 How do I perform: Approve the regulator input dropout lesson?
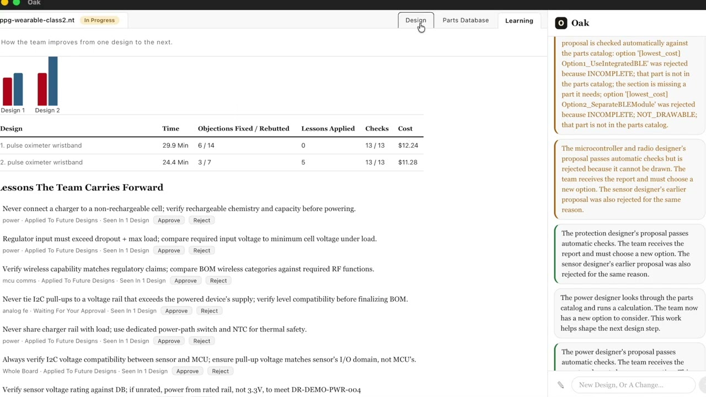pyautogui.click(x=169, y=251)
